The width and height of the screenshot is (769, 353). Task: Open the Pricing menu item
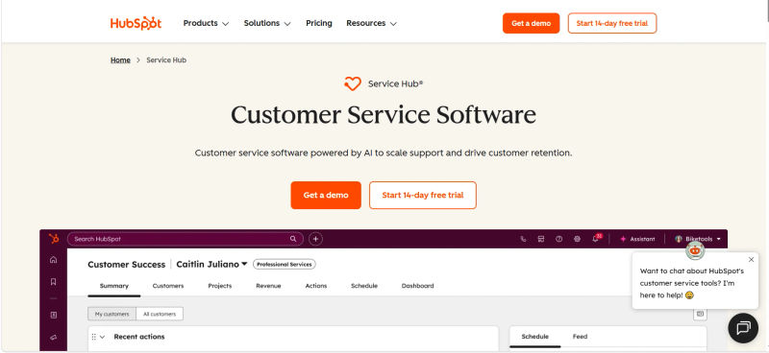click(319, 23)
